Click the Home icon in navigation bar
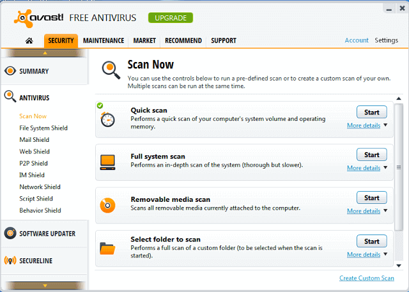This screenshot has width=409, height=292. tap(29, 41)
